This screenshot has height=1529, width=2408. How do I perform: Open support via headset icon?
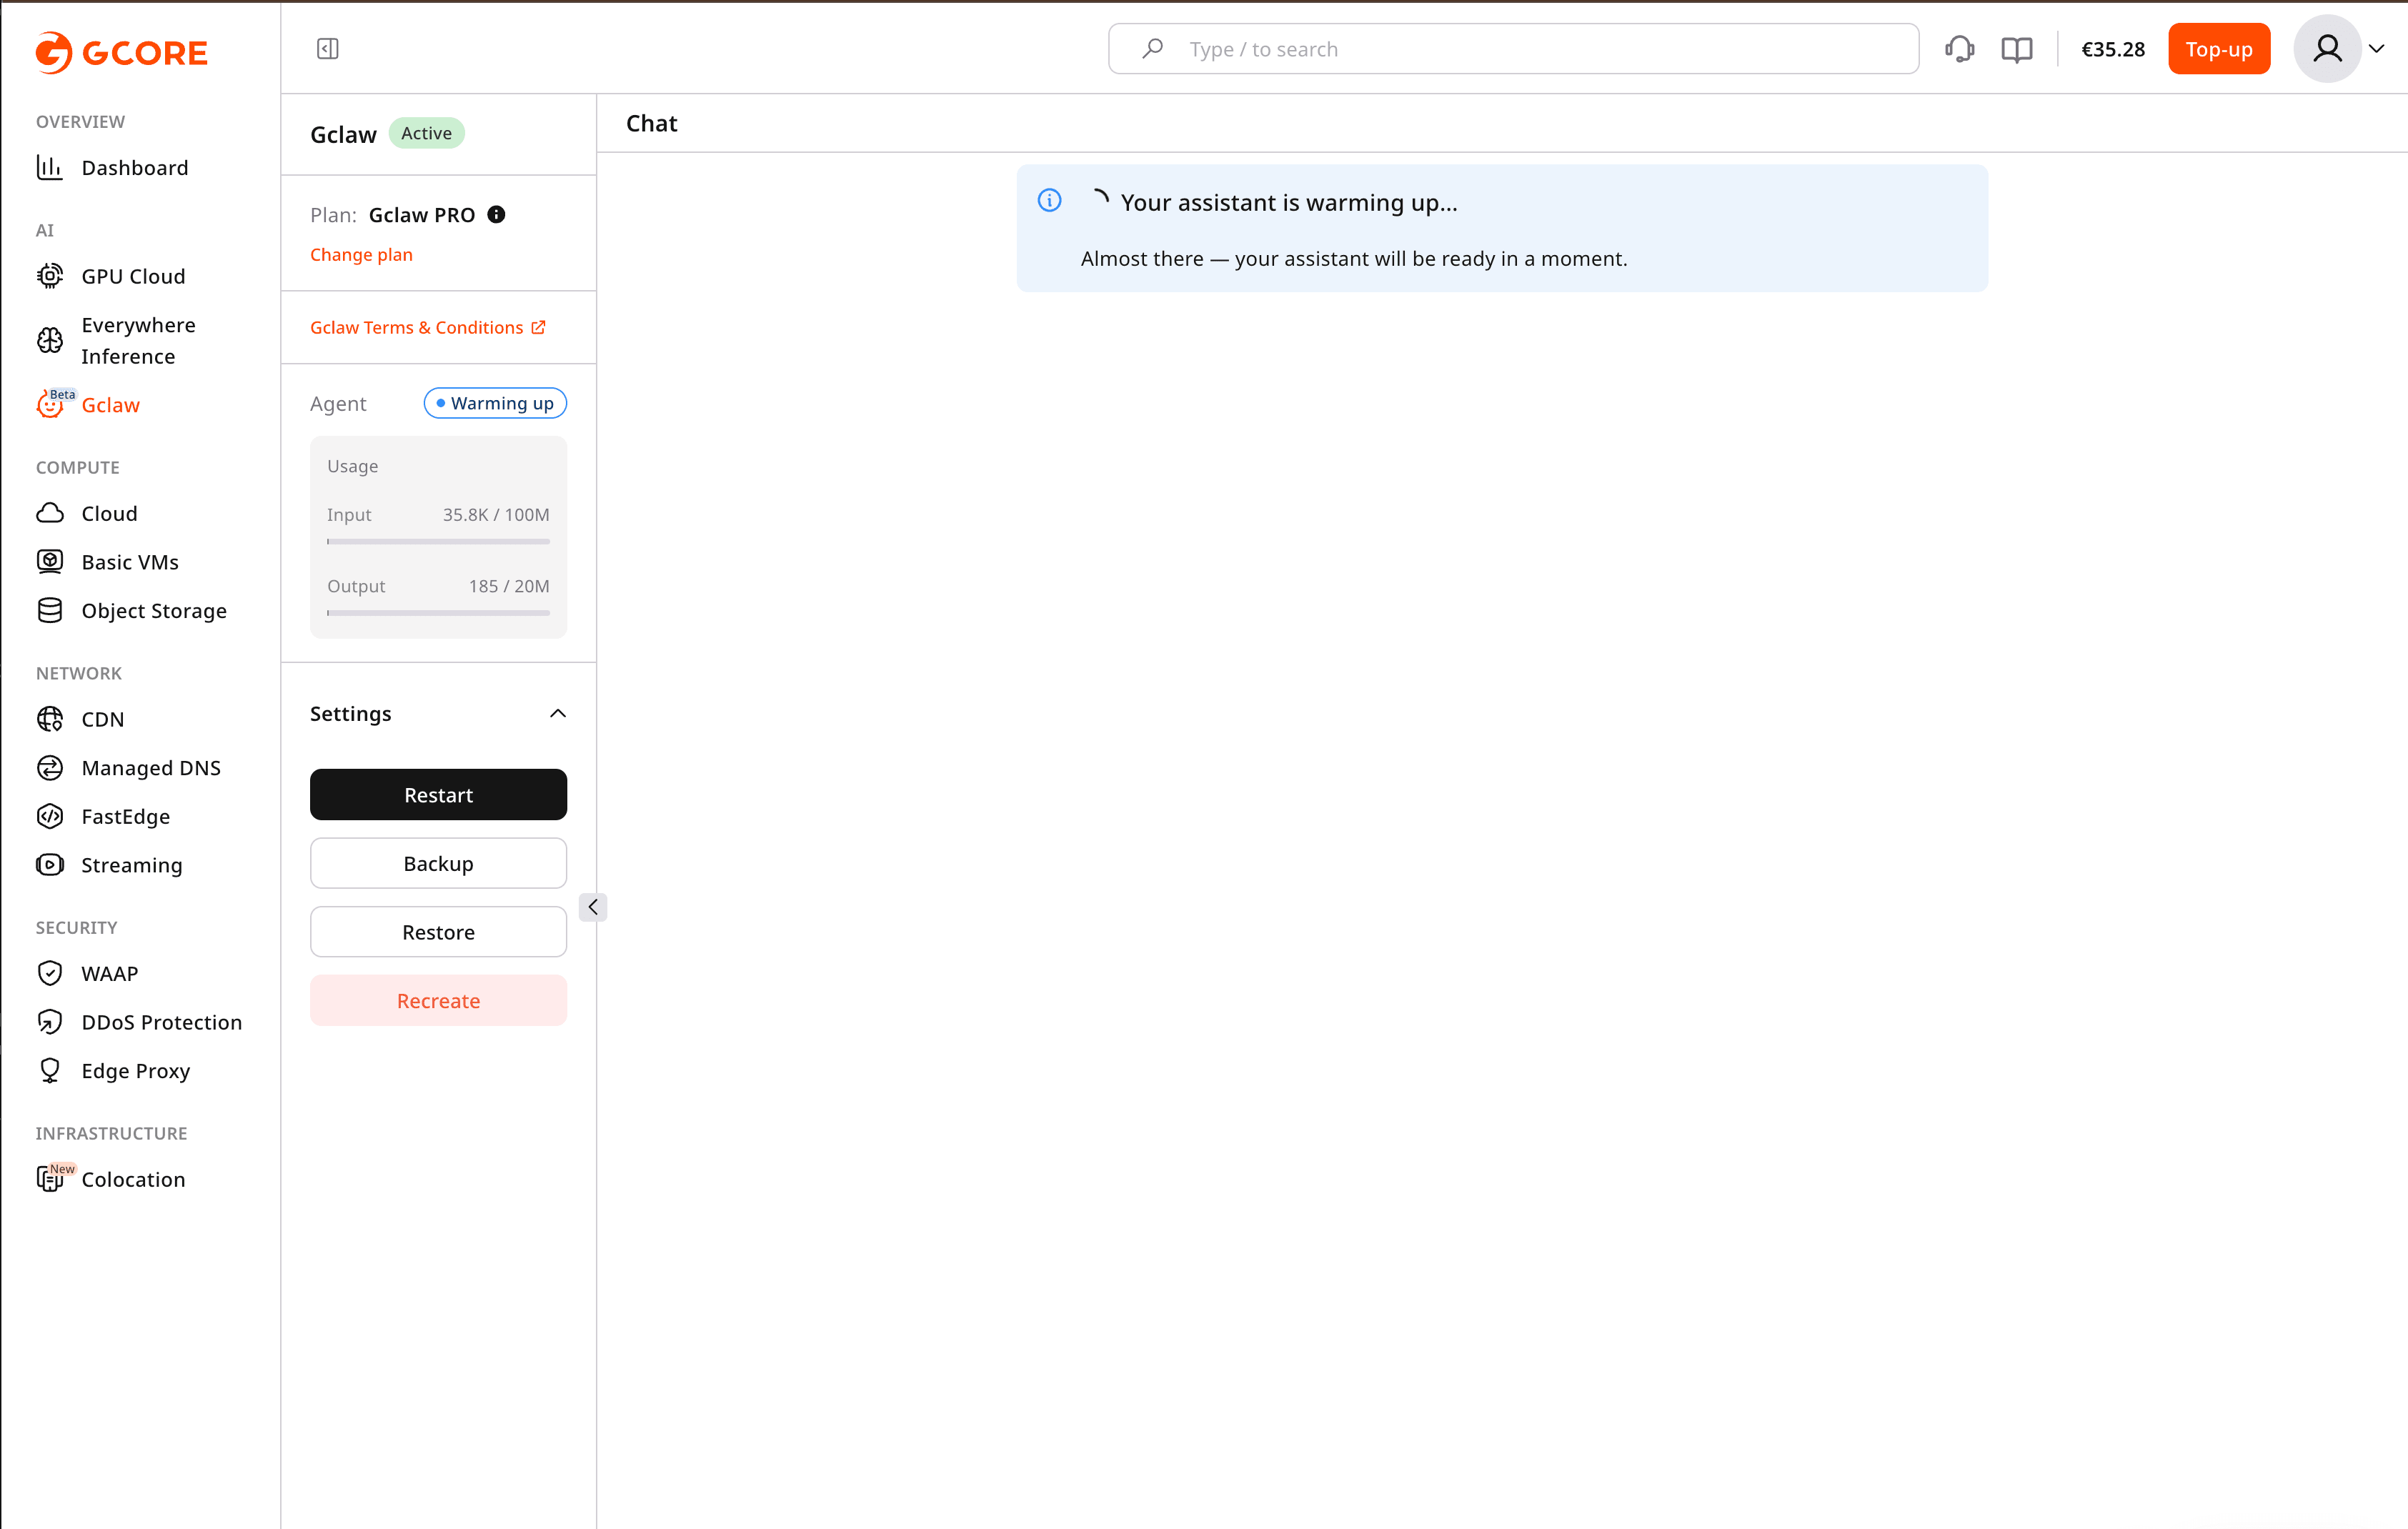(1959, 49)
